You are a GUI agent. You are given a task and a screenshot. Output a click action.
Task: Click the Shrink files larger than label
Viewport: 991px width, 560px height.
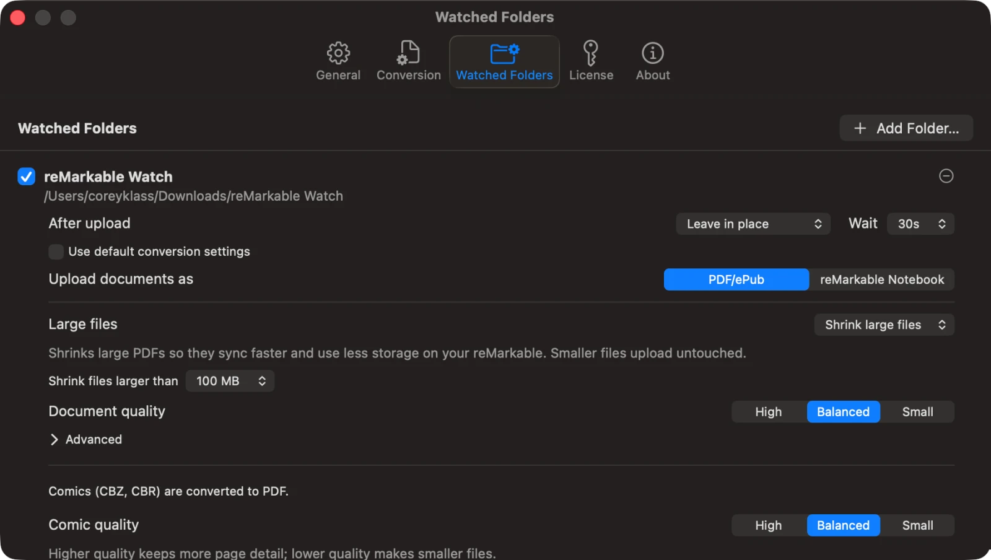pos(113,381)
